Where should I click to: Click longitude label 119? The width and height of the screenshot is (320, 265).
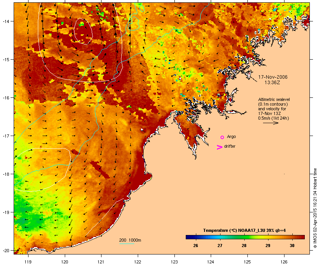tap(28, 262)
